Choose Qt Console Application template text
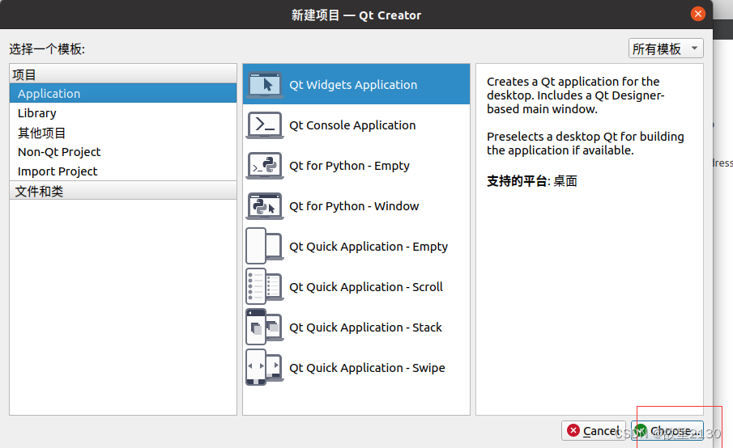The width and height of the screenshot is (733, 448). click(x=352, y=125)
